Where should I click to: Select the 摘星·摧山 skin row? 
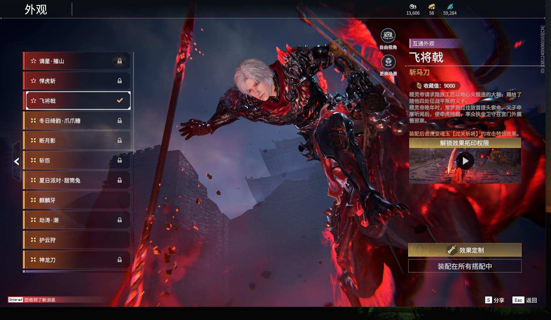77,61
